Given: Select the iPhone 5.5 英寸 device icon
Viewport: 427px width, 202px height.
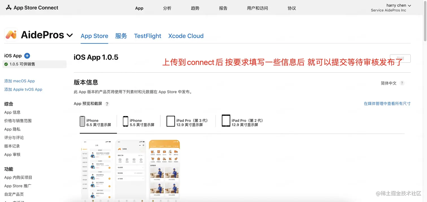Looking at the screenshot, I should point(125,121).
